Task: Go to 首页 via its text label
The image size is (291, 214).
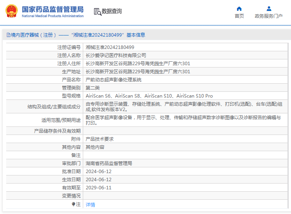Action: tap(239, 16)
